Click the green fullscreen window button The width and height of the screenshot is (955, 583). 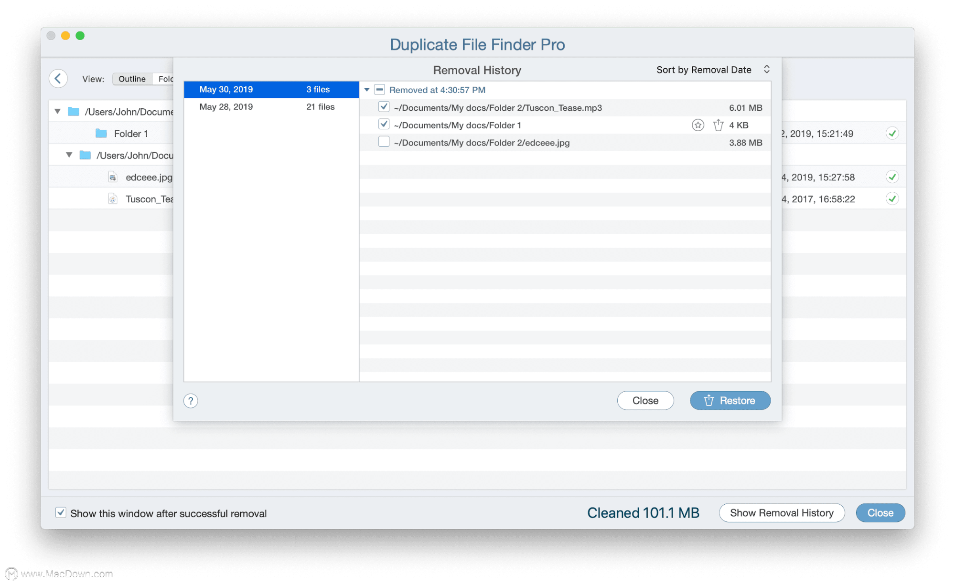[x=80, y=35]
